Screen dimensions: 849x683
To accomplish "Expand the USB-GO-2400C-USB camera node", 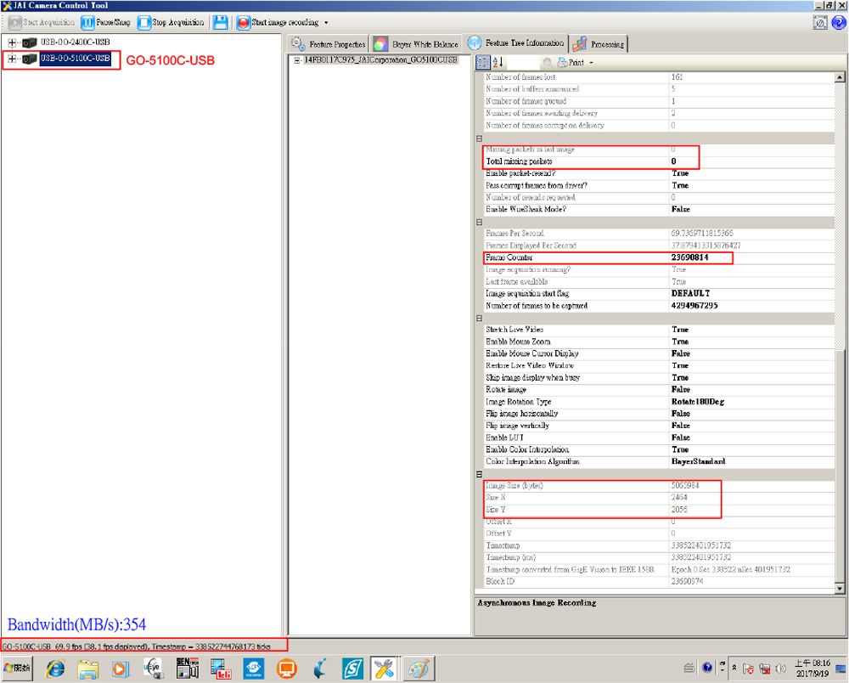I will pyautogui.click(x=12, y=42).
